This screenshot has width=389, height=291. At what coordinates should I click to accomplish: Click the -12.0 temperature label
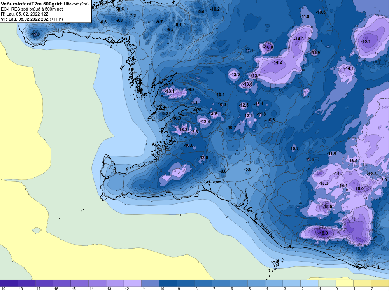pos(203,158)
